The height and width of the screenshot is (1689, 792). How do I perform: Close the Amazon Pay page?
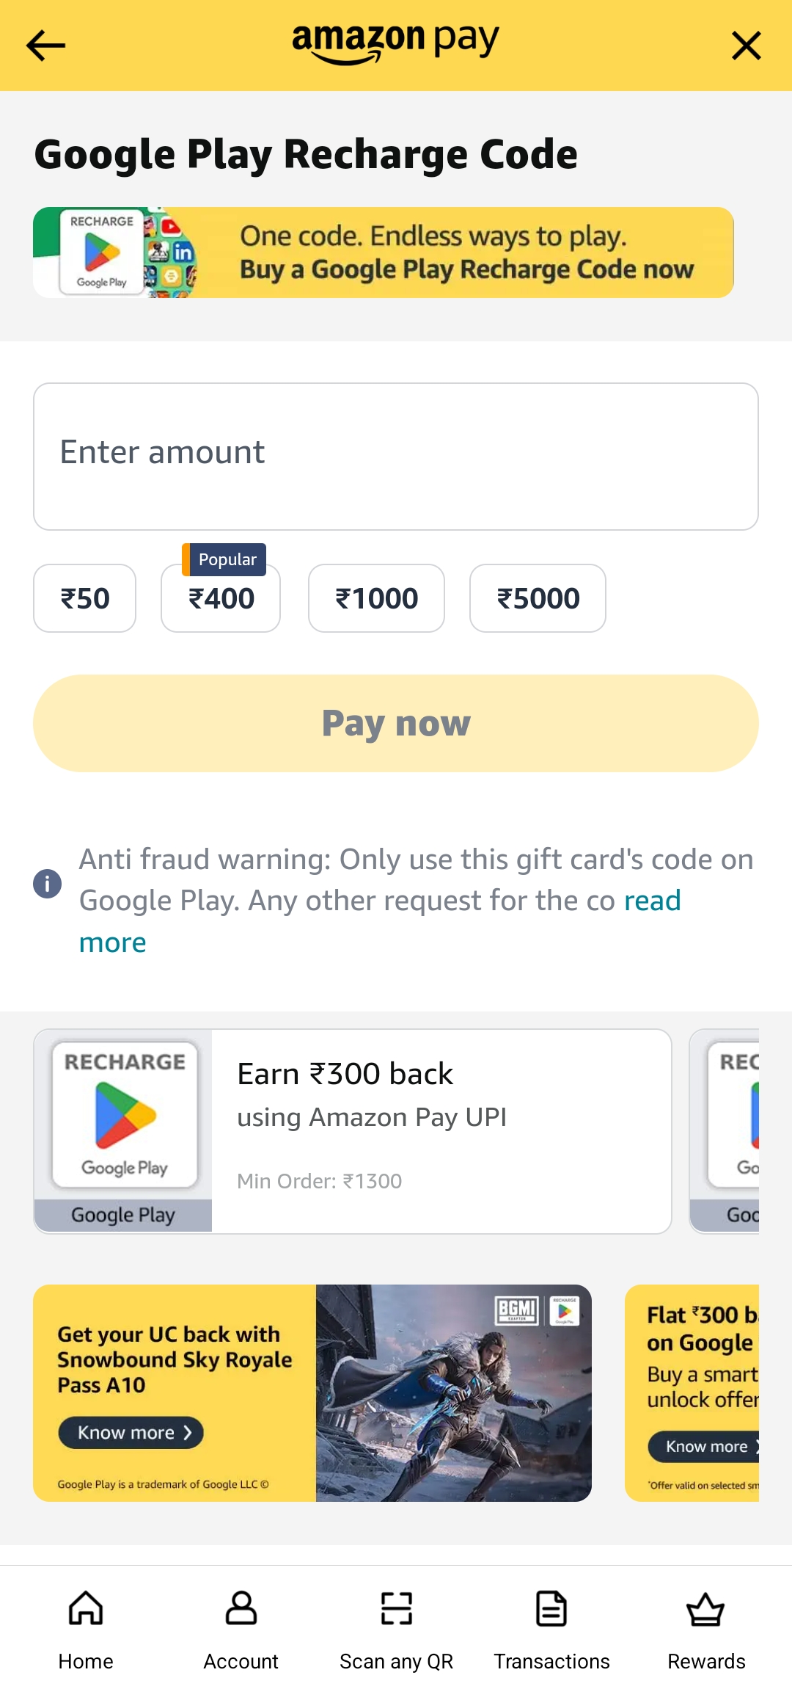click(746, 46)
